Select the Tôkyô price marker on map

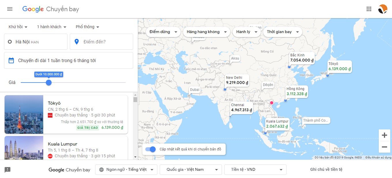(x=340, y=66)
